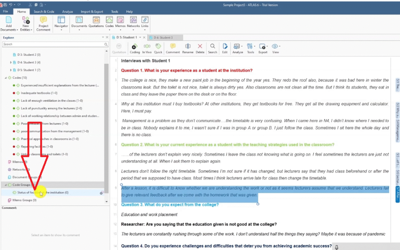
Task: Click the red color dot beside Inadequate textbooks
Action: pyautogui.click(x=13, y=93)
